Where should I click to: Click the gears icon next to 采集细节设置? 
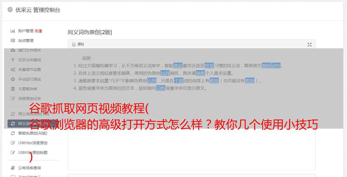(13, 70)
